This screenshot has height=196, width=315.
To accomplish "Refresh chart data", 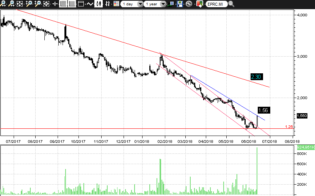I will coord(189,4).
